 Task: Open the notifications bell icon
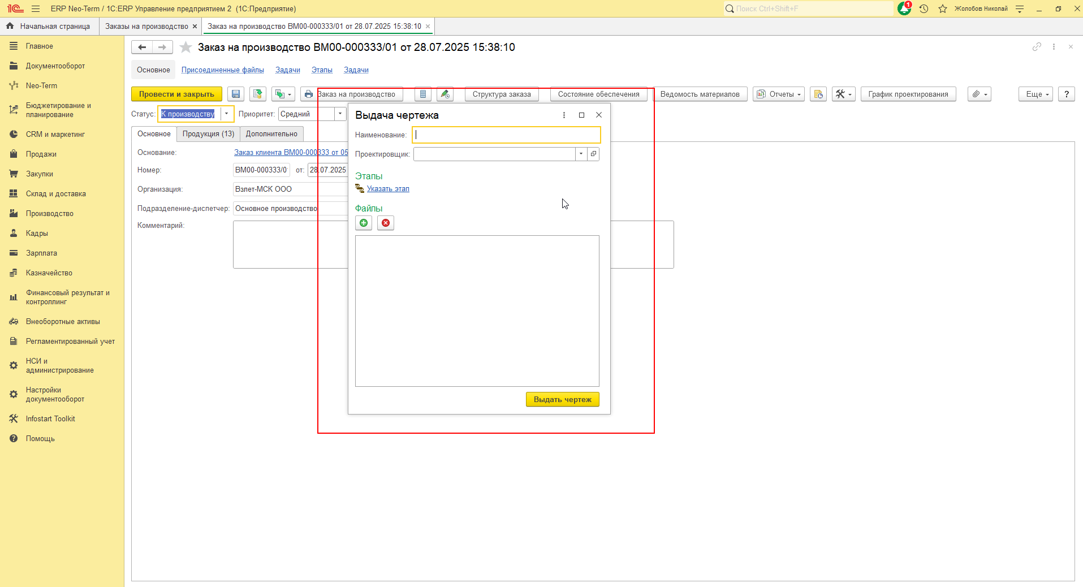(904, 8)
